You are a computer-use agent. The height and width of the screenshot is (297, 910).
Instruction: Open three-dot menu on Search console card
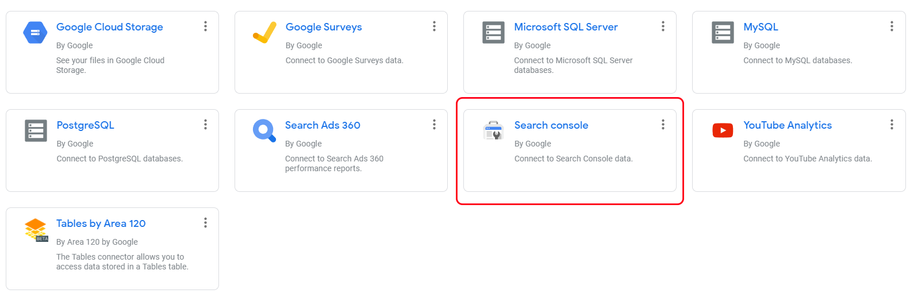[663, 125]
